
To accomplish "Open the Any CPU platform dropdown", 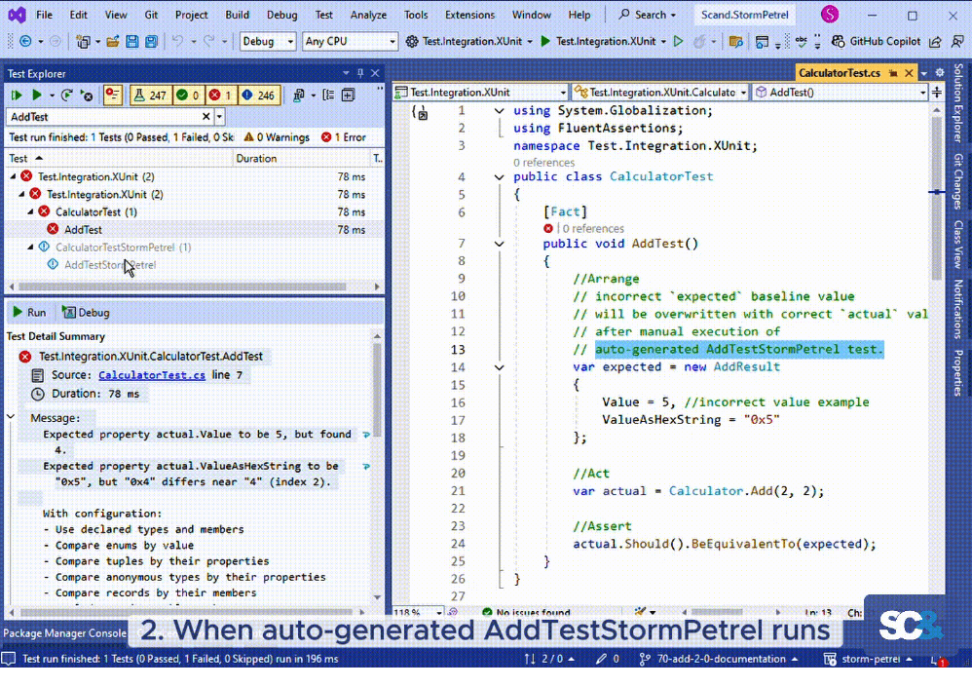I will pos(349,42).
